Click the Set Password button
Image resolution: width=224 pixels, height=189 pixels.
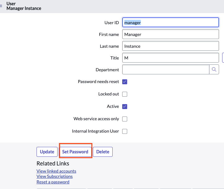click(75, 152)
